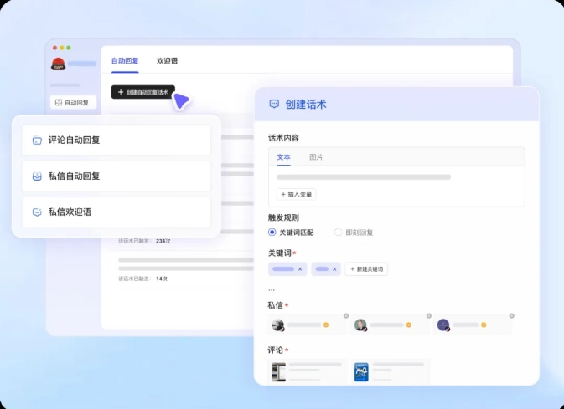Image resolution: width=564 pixels, height=409 pixels.
Task: Remove the third 私信 account card
Action: pos(511,316)
